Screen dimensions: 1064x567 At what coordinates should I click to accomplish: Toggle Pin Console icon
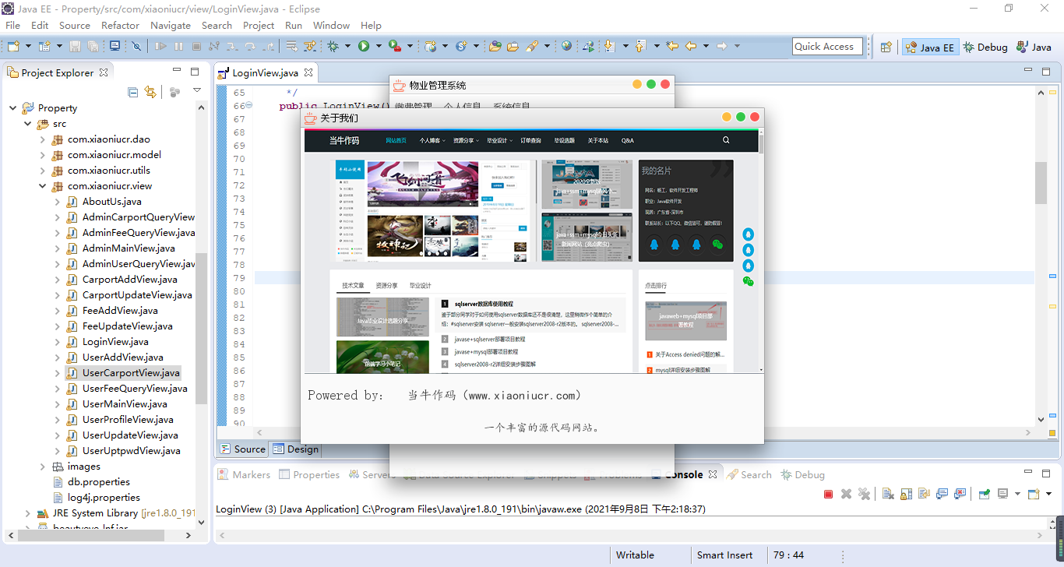tap(984, 494)
